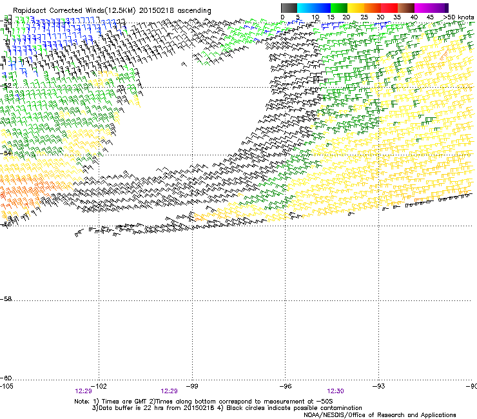Select the yellow 20–25 knots color band
The image size is (477, 419).
[x=356, y=8]
